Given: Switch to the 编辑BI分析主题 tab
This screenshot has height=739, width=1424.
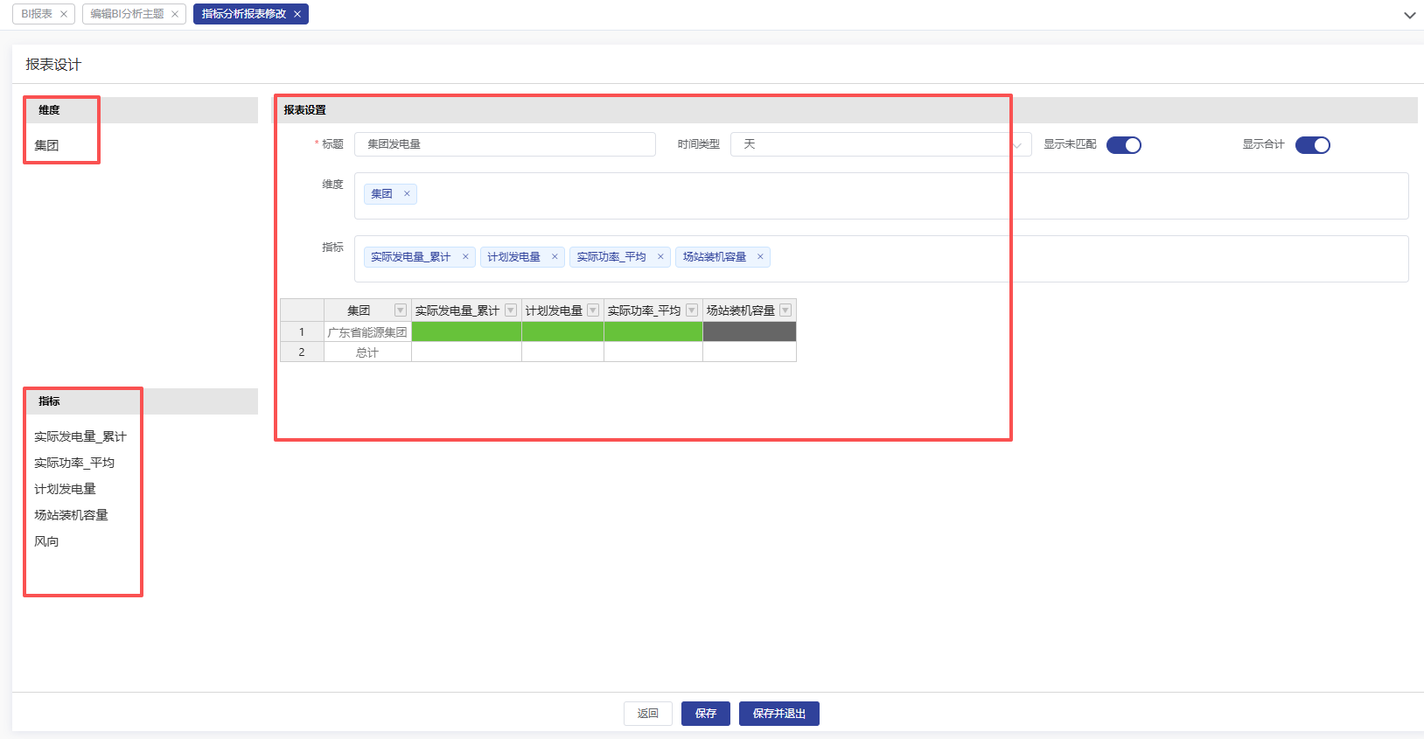Looking at the screenshot, I should 127,14.
